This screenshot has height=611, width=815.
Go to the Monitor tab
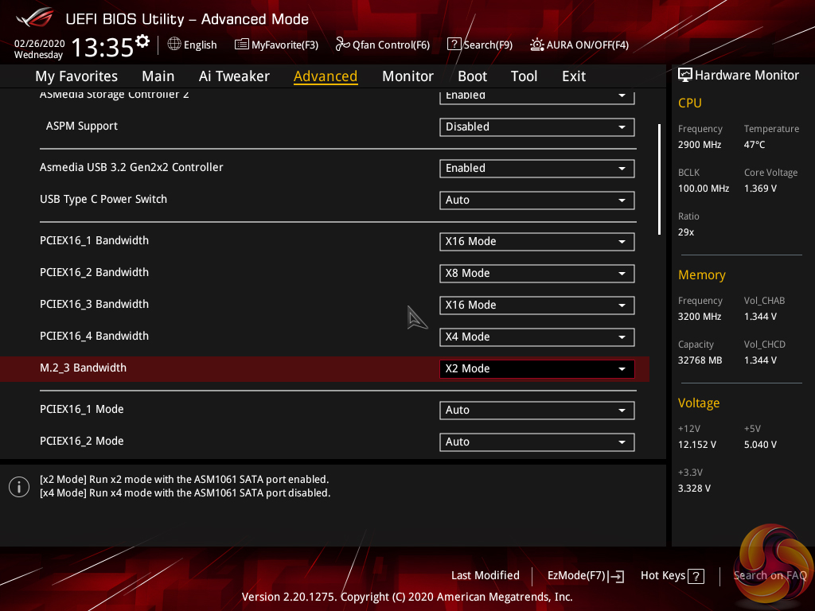pos(407,76)
